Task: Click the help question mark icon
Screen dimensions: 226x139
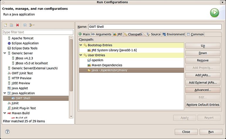Action: 7,131
